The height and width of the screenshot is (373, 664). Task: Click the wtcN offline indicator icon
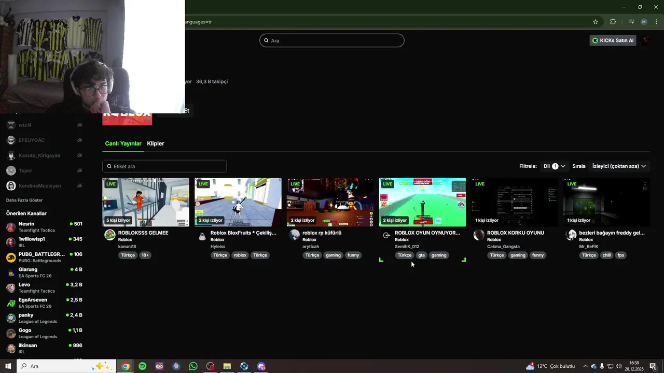79,125
